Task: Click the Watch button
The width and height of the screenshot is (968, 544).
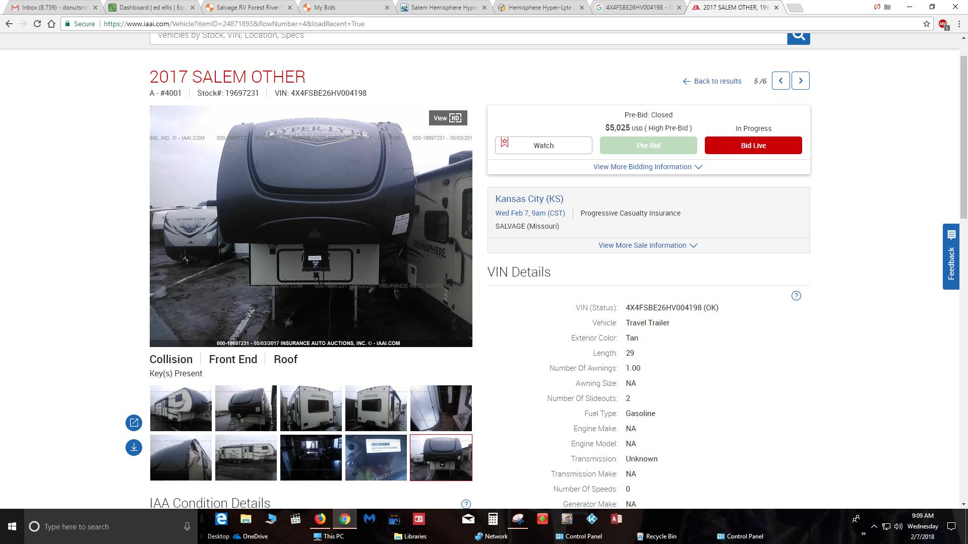Action: pyautogui.click(x=543, y=145)
